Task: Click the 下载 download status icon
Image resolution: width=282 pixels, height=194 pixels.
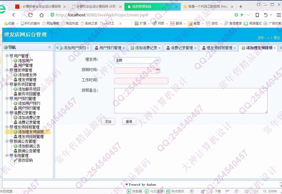Action: [x=215, y=191]
